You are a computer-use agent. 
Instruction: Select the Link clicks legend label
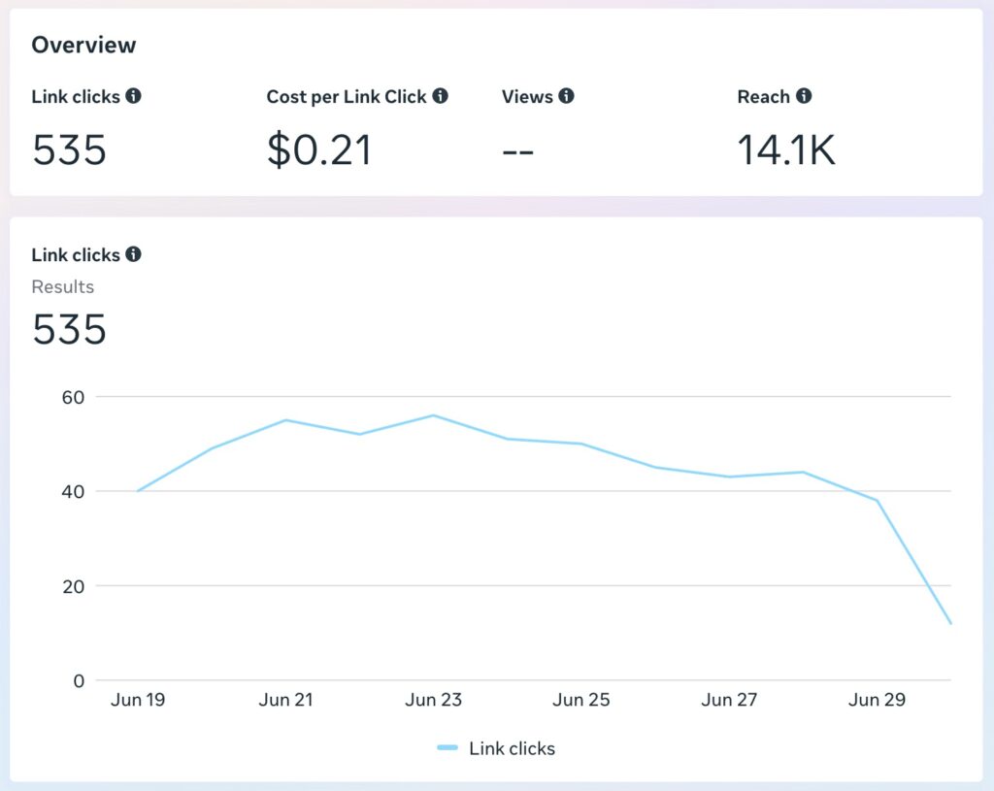coord(512,748)
